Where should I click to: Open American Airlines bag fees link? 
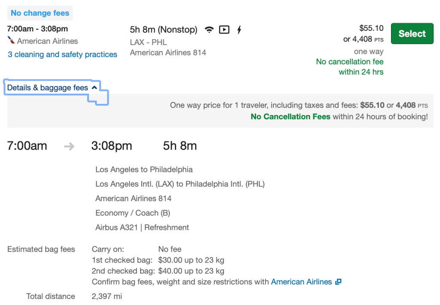301,282
